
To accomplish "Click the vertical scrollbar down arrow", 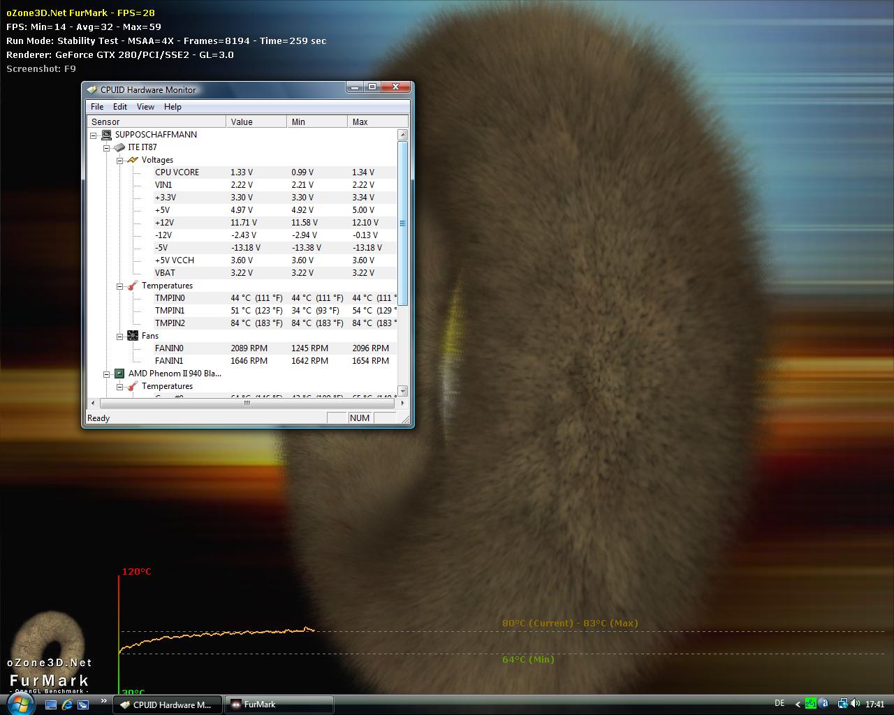I will 402,391.
